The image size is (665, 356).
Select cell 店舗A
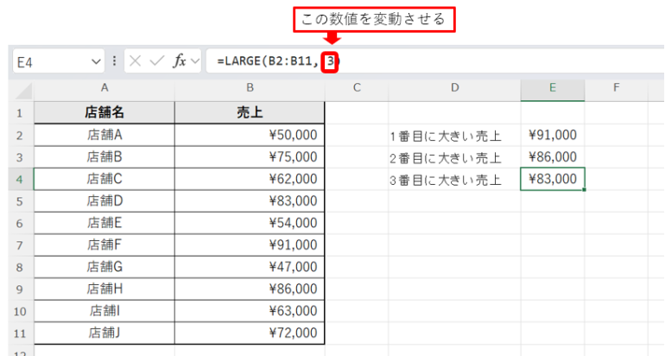(x=104, y=135)
